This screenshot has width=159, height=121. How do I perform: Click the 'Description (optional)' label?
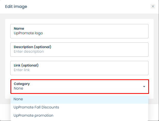32,47
